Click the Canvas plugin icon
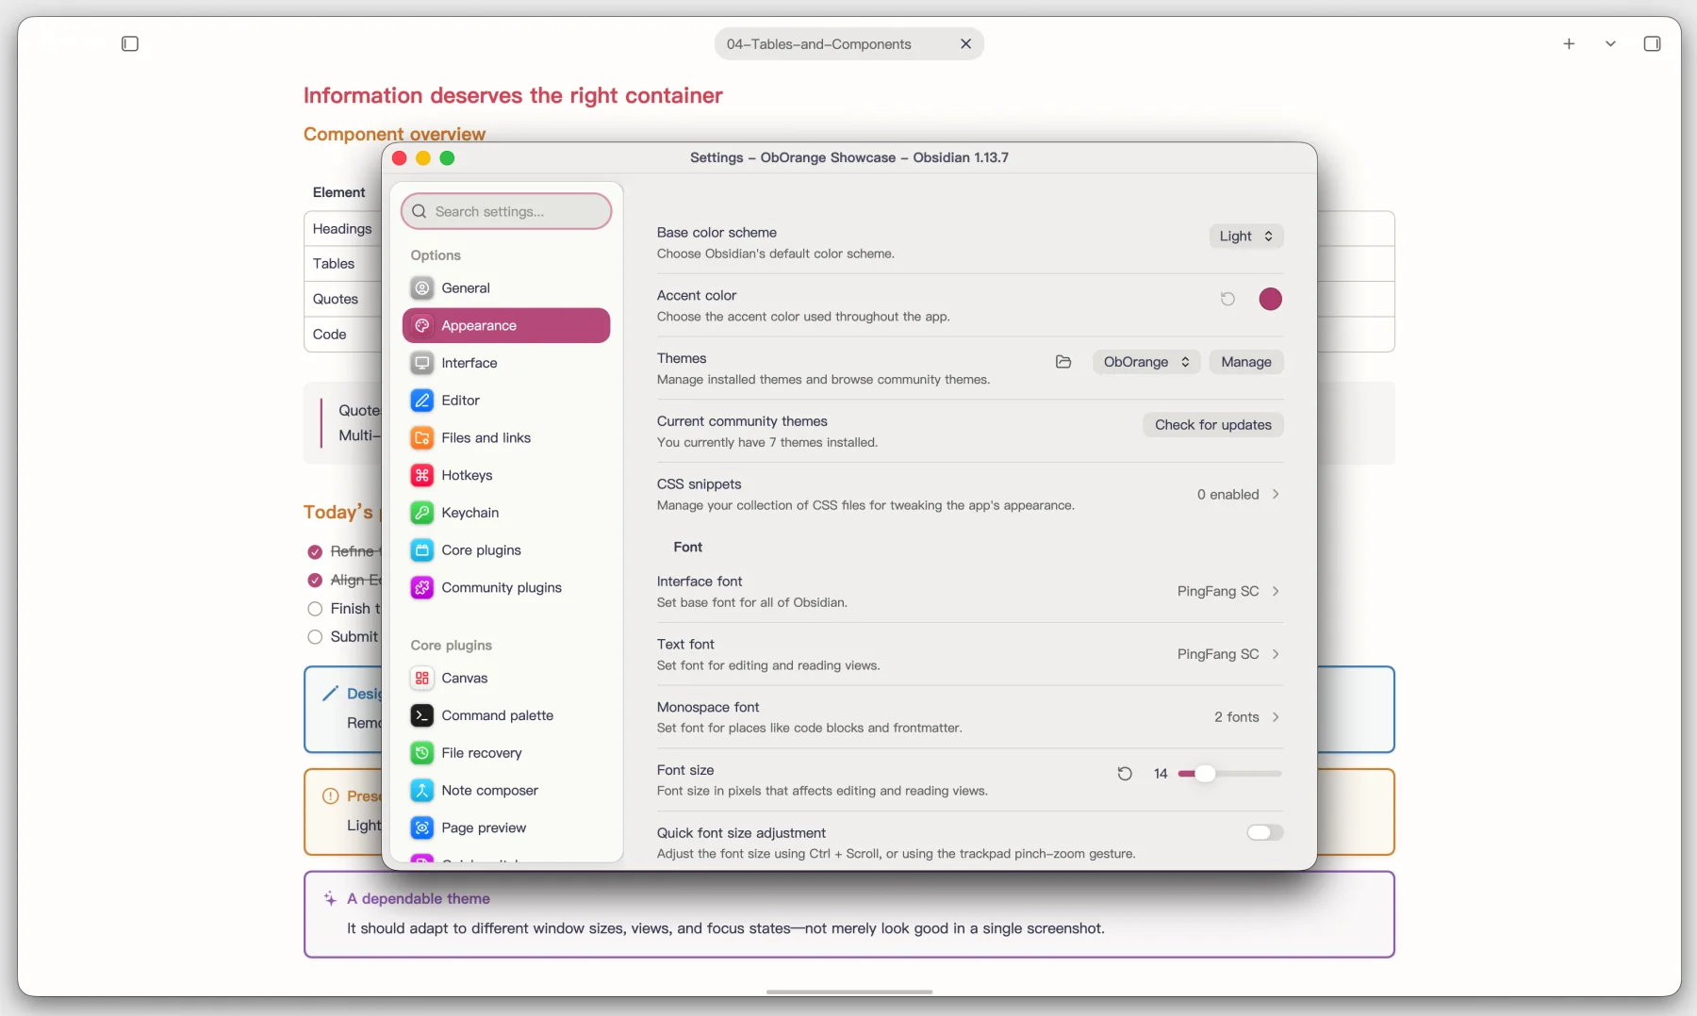This screenshot has height=1016, width=1697. click(x=422, y=679)
